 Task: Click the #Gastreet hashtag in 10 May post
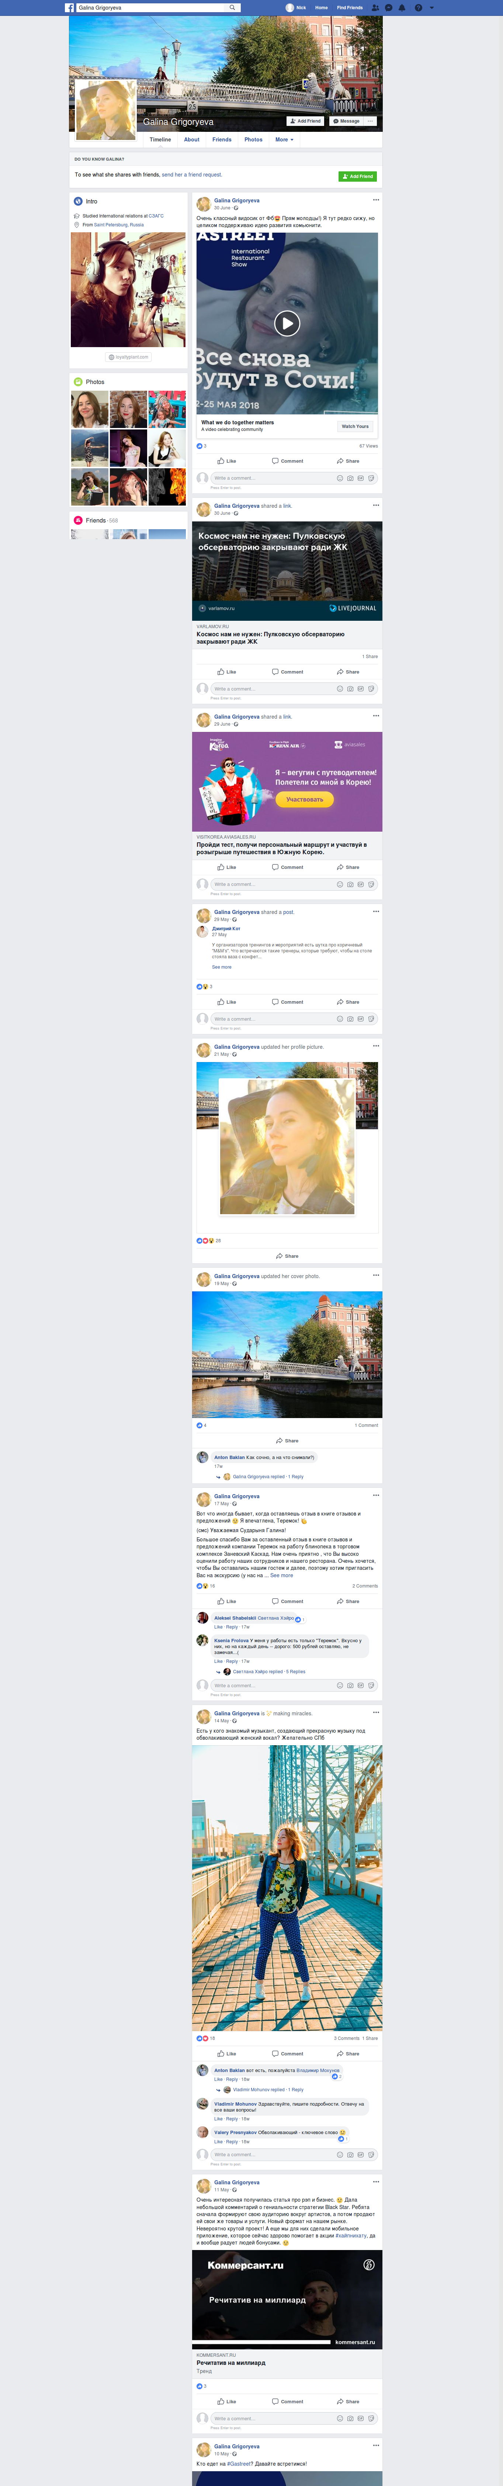coord(239,2464)
